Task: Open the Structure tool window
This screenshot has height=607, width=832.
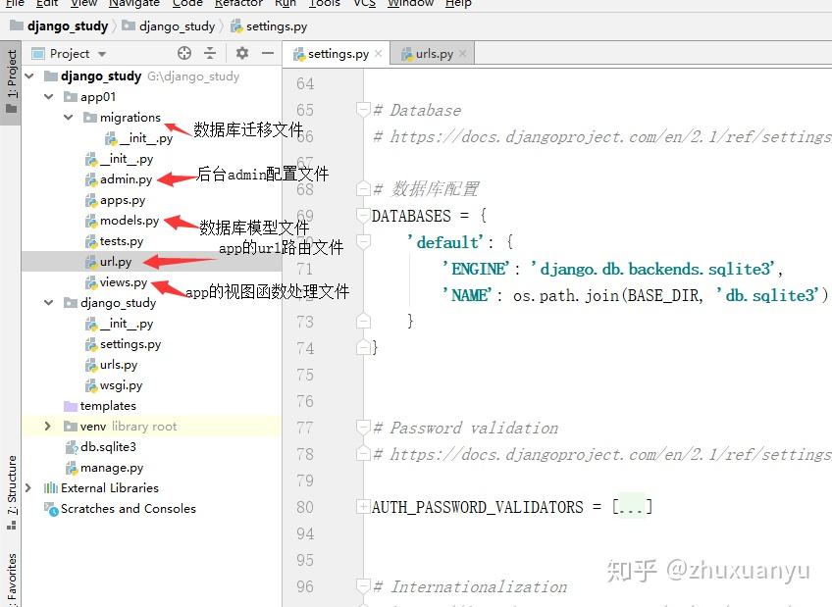Action: [x=11, y=481]
